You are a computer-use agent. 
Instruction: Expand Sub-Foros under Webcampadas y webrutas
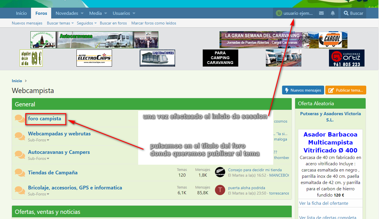38,140
